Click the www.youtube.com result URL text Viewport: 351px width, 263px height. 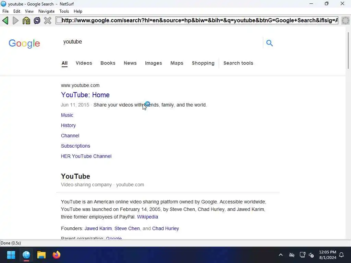pos(80,85)
